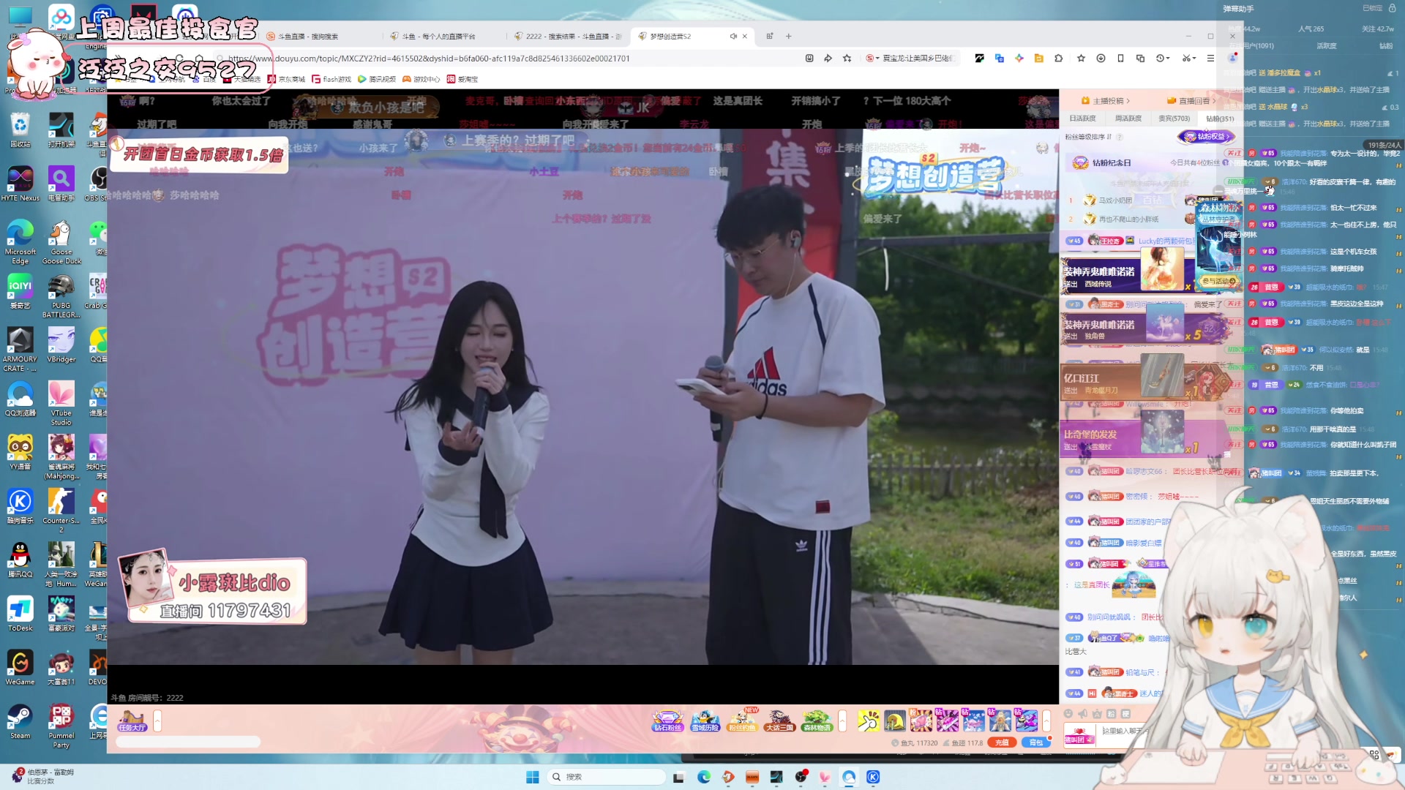Viewport: 1405px width, 790px height.
Task: Open the 主播投稿 link
Action: tap(1106, 101)
